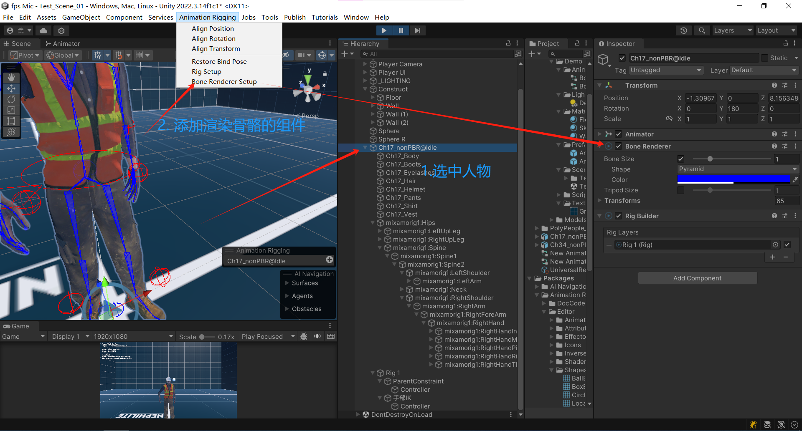Open the Window menu
Viewport: 802px width, 431px height.
click(356, 17)
